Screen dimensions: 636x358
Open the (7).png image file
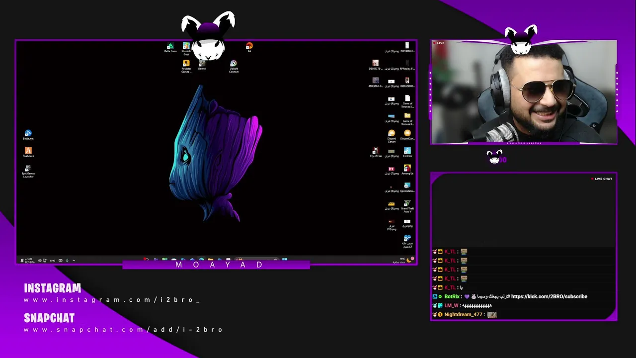[392, 171]
